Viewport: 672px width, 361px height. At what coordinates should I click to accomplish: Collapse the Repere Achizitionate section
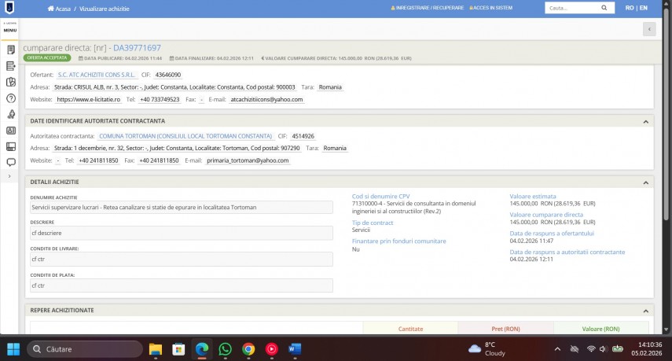click(x=645, y=311)
